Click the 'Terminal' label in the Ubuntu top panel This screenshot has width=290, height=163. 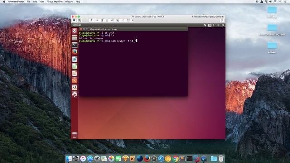click(x=76, y=25)
